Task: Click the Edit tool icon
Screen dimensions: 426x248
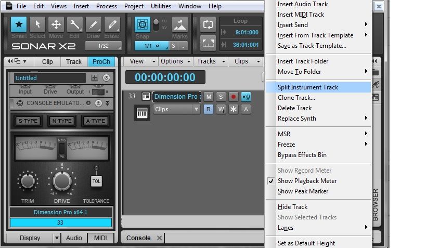Action: [x=74, y=25]
